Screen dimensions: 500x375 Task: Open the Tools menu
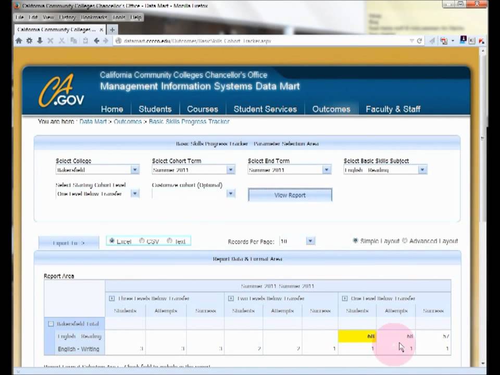click(119, 17)
